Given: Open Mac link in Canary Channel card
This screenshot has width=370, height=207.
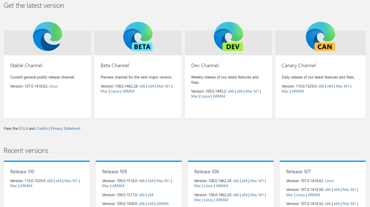Looking at the screenshot, I should (x=285, y=91).
